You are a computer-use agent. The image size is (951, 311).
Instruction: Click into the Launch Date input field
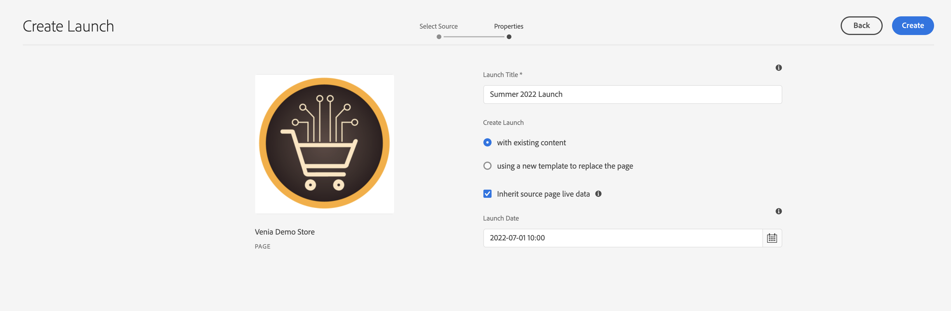622,238
